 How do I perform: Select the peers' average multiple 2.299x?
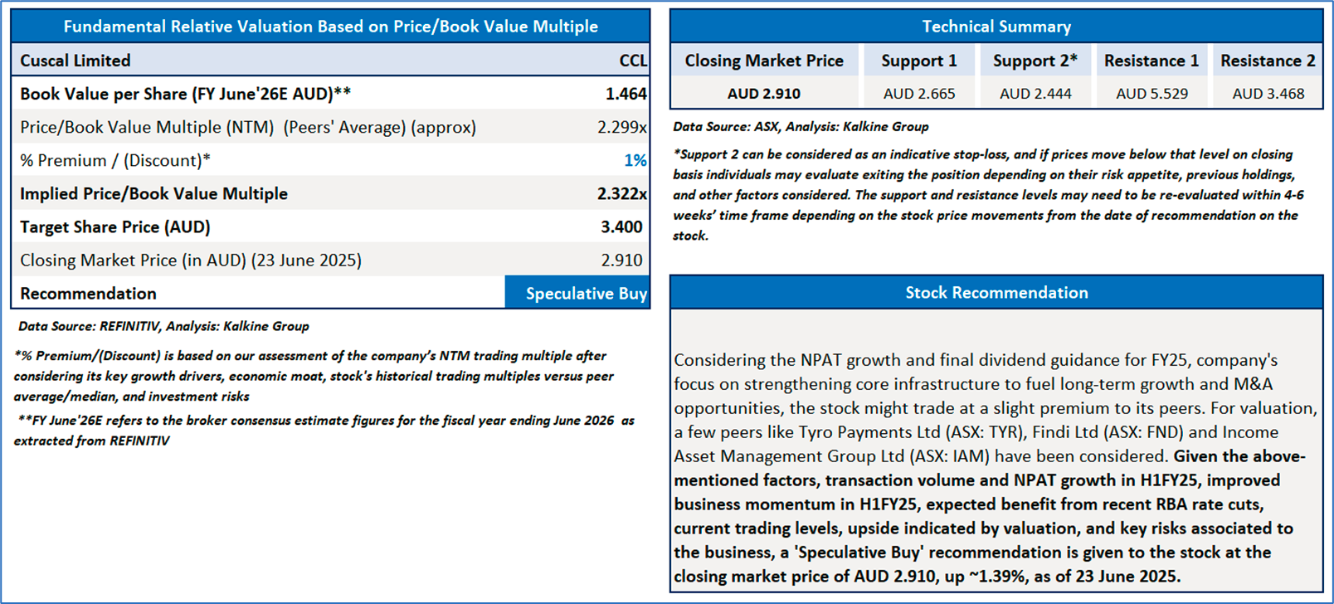[621, 127]
